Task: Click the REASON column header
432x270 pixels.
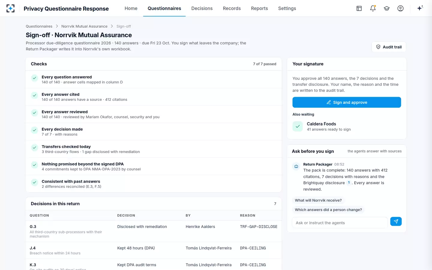Action: [247, 215]
